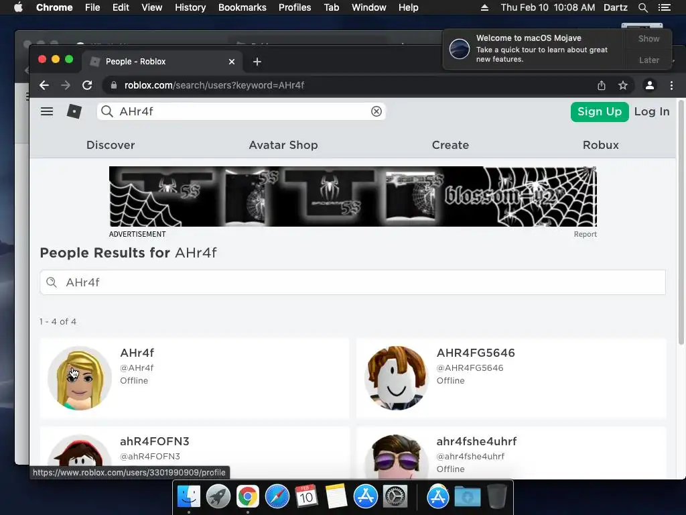
Task: Open the Robux tab
Action: 601,145
